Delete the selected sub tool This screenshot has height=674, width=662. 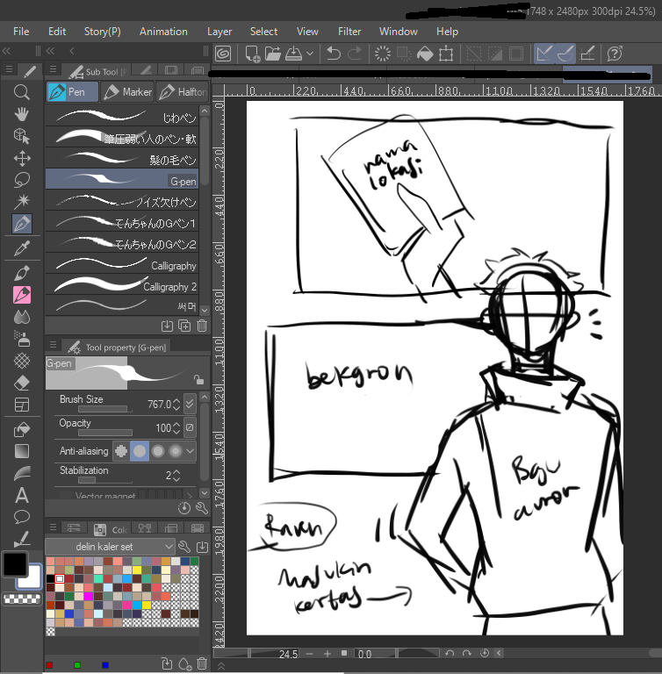pos(202,326)
